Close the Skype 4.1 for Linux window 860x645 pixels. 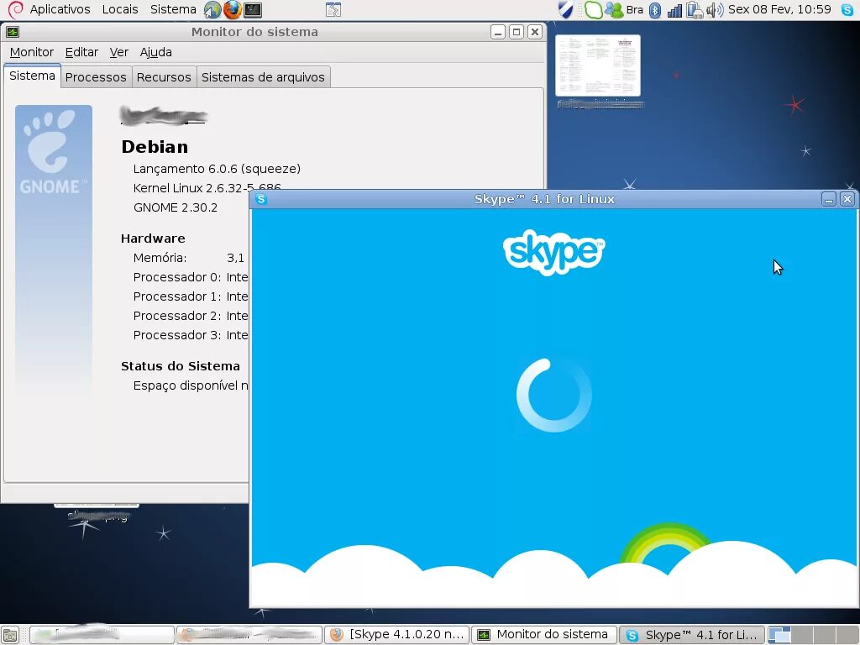(847, 199)
